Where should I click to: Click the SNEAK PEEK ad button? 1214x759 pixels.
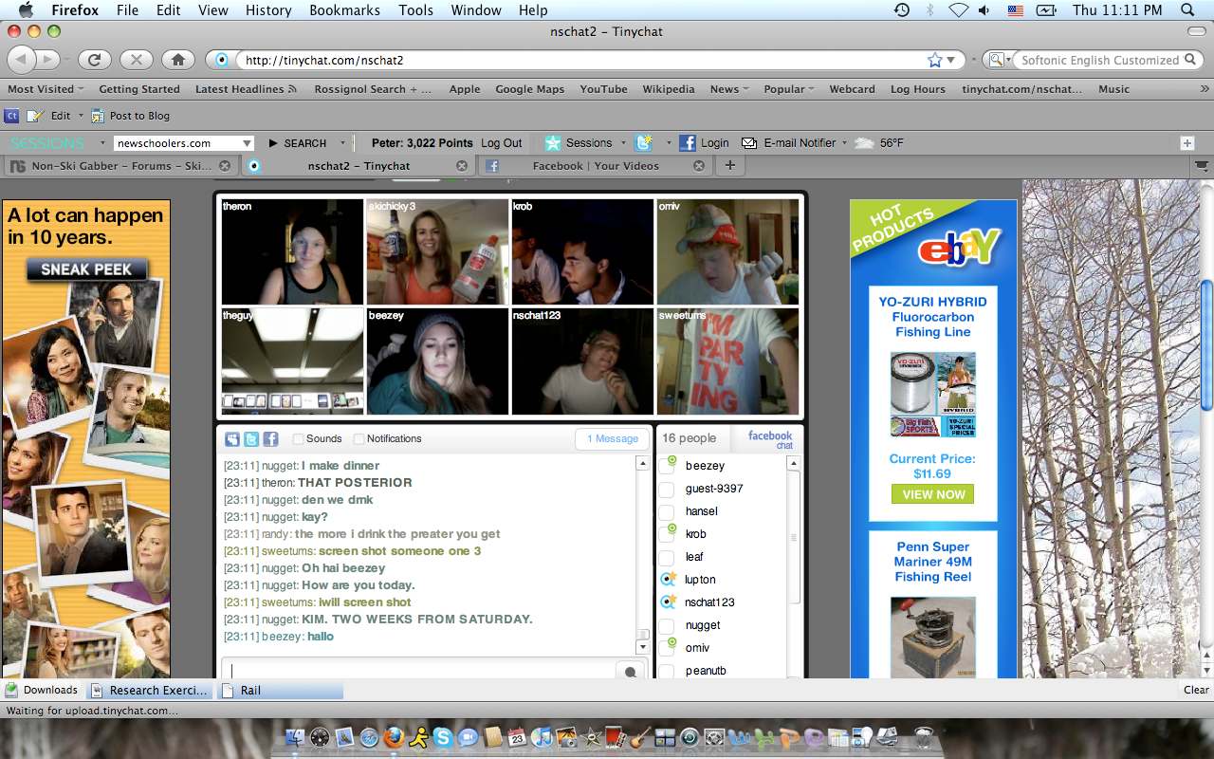[x=86, y=269]
